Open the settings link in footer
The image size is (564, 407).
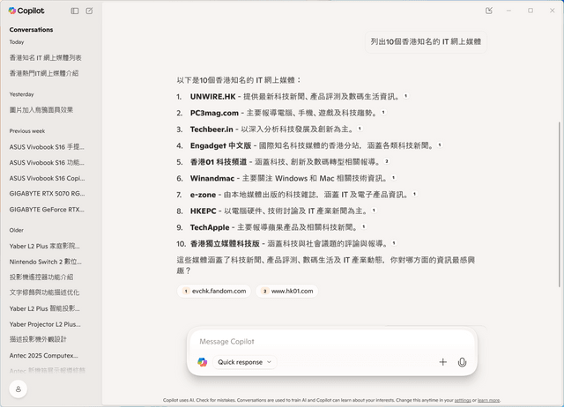(x=463, y=400)
